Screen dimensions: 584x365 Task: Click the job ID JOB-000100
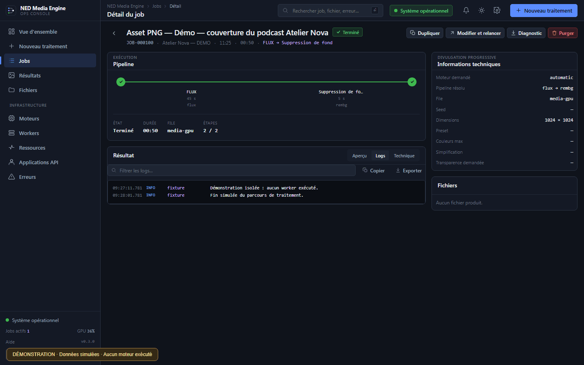[x=140, y=43]
